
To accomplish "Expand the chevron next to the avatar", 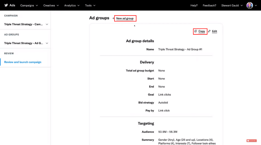I will [x=256, y=5].
